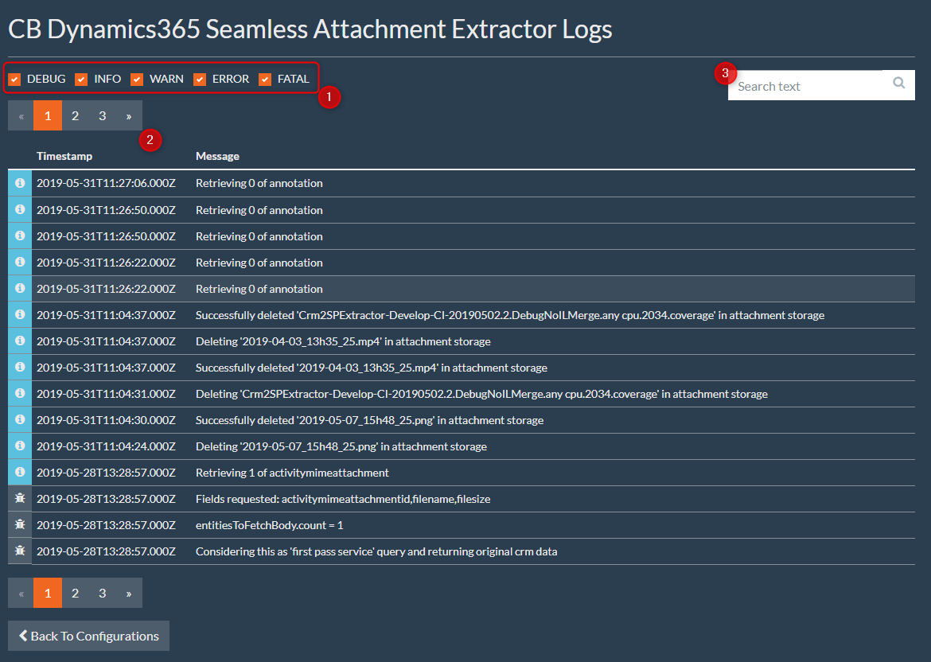
Task: Select timestamp 2019-05-31T11:04:24.000Z
Action: pyautogui.click(x=106, y=446)
